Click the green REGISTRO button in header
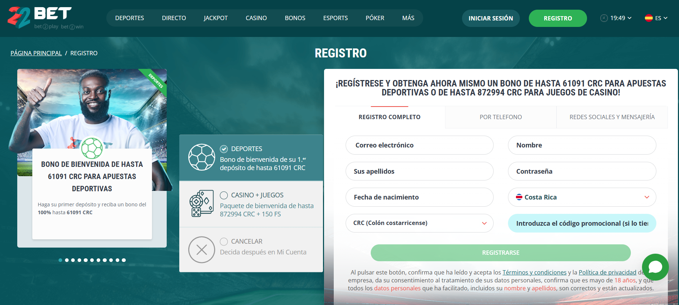Viewport: 679px width, 305px height. pos(558,18)
